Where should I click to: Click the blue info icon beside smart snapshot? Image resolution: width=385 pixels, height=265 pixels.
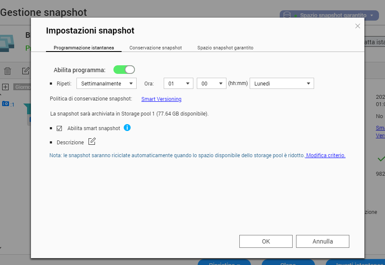127,128
